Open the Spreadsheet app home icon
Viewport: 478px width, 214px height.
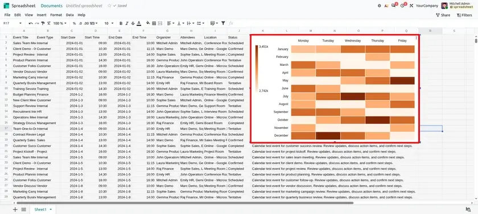click(x=6, y=6)
